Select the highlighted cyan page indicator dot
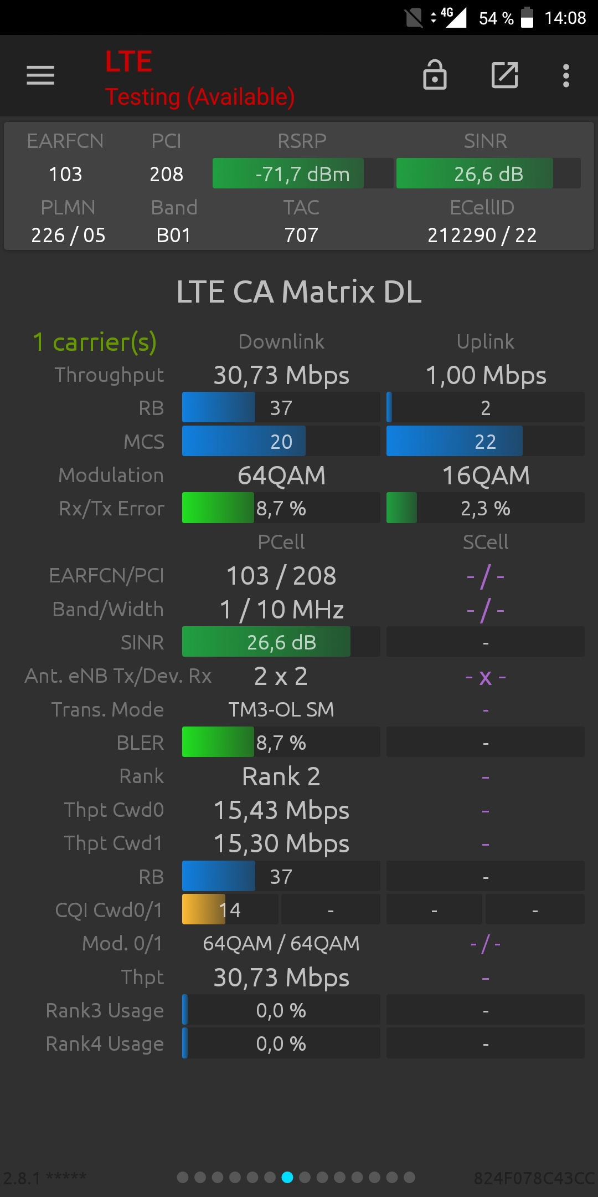Image resolution: width=598 pixels, height=1197 pixels. (x=287, y=1177)
